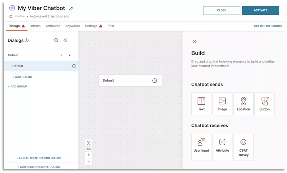Select the Default dialog in the list
The width and height of the screenshot is (287, 173).
coord(41,66)
